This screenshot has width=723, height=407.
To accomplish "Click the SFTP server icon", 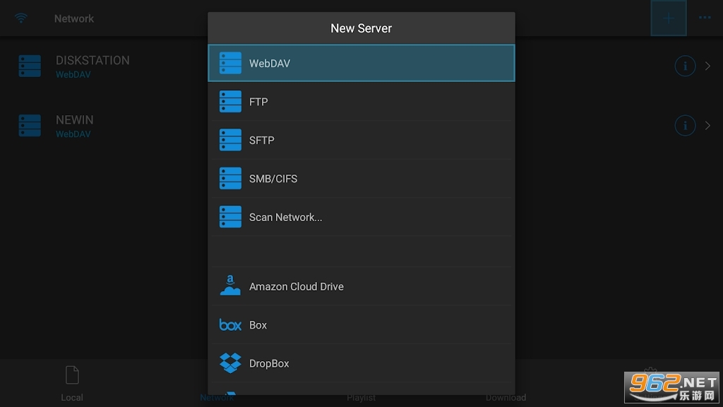I will [230, 140].
